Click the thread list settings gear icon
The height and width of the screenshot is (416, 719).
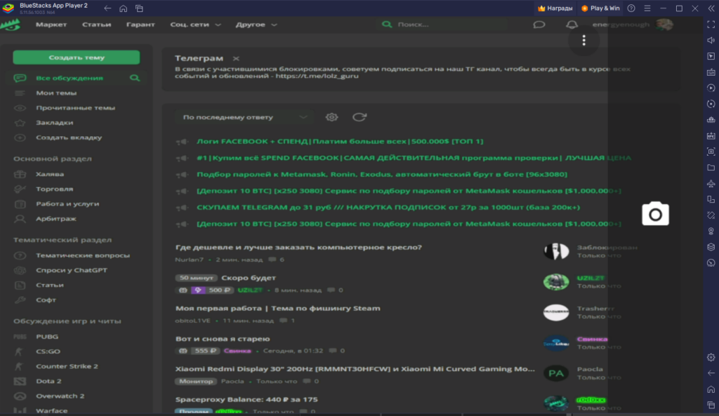[331, 117]
